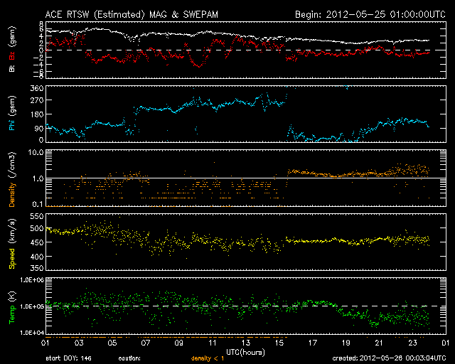The image size is (455, 364).
Task: Click the 'caution:' label at bottom
Action: (129, 358)
